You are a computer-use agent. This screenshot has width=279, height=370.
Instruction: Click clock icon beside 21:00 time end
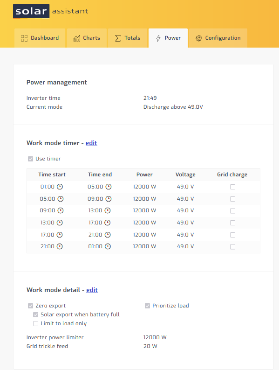[x=108, y=235]
